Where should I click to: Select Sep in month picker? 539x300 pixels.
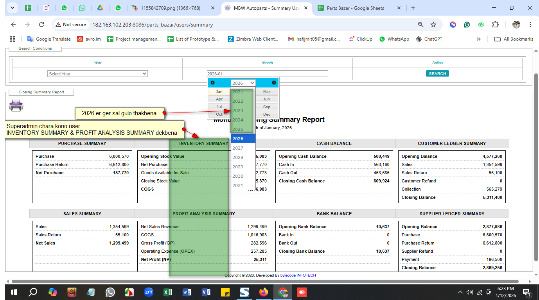point(266,107)
